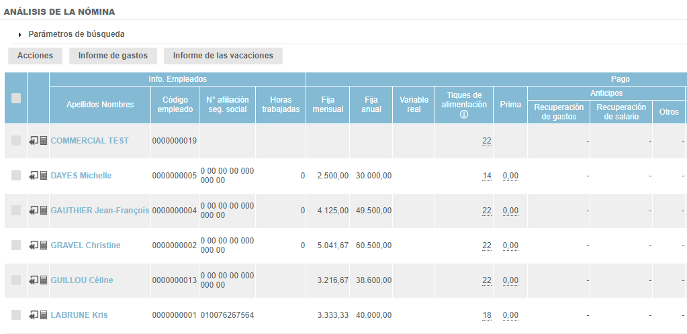
Task: Click the calculator icon for DAYES Michelle
Action: pos(44,176)
